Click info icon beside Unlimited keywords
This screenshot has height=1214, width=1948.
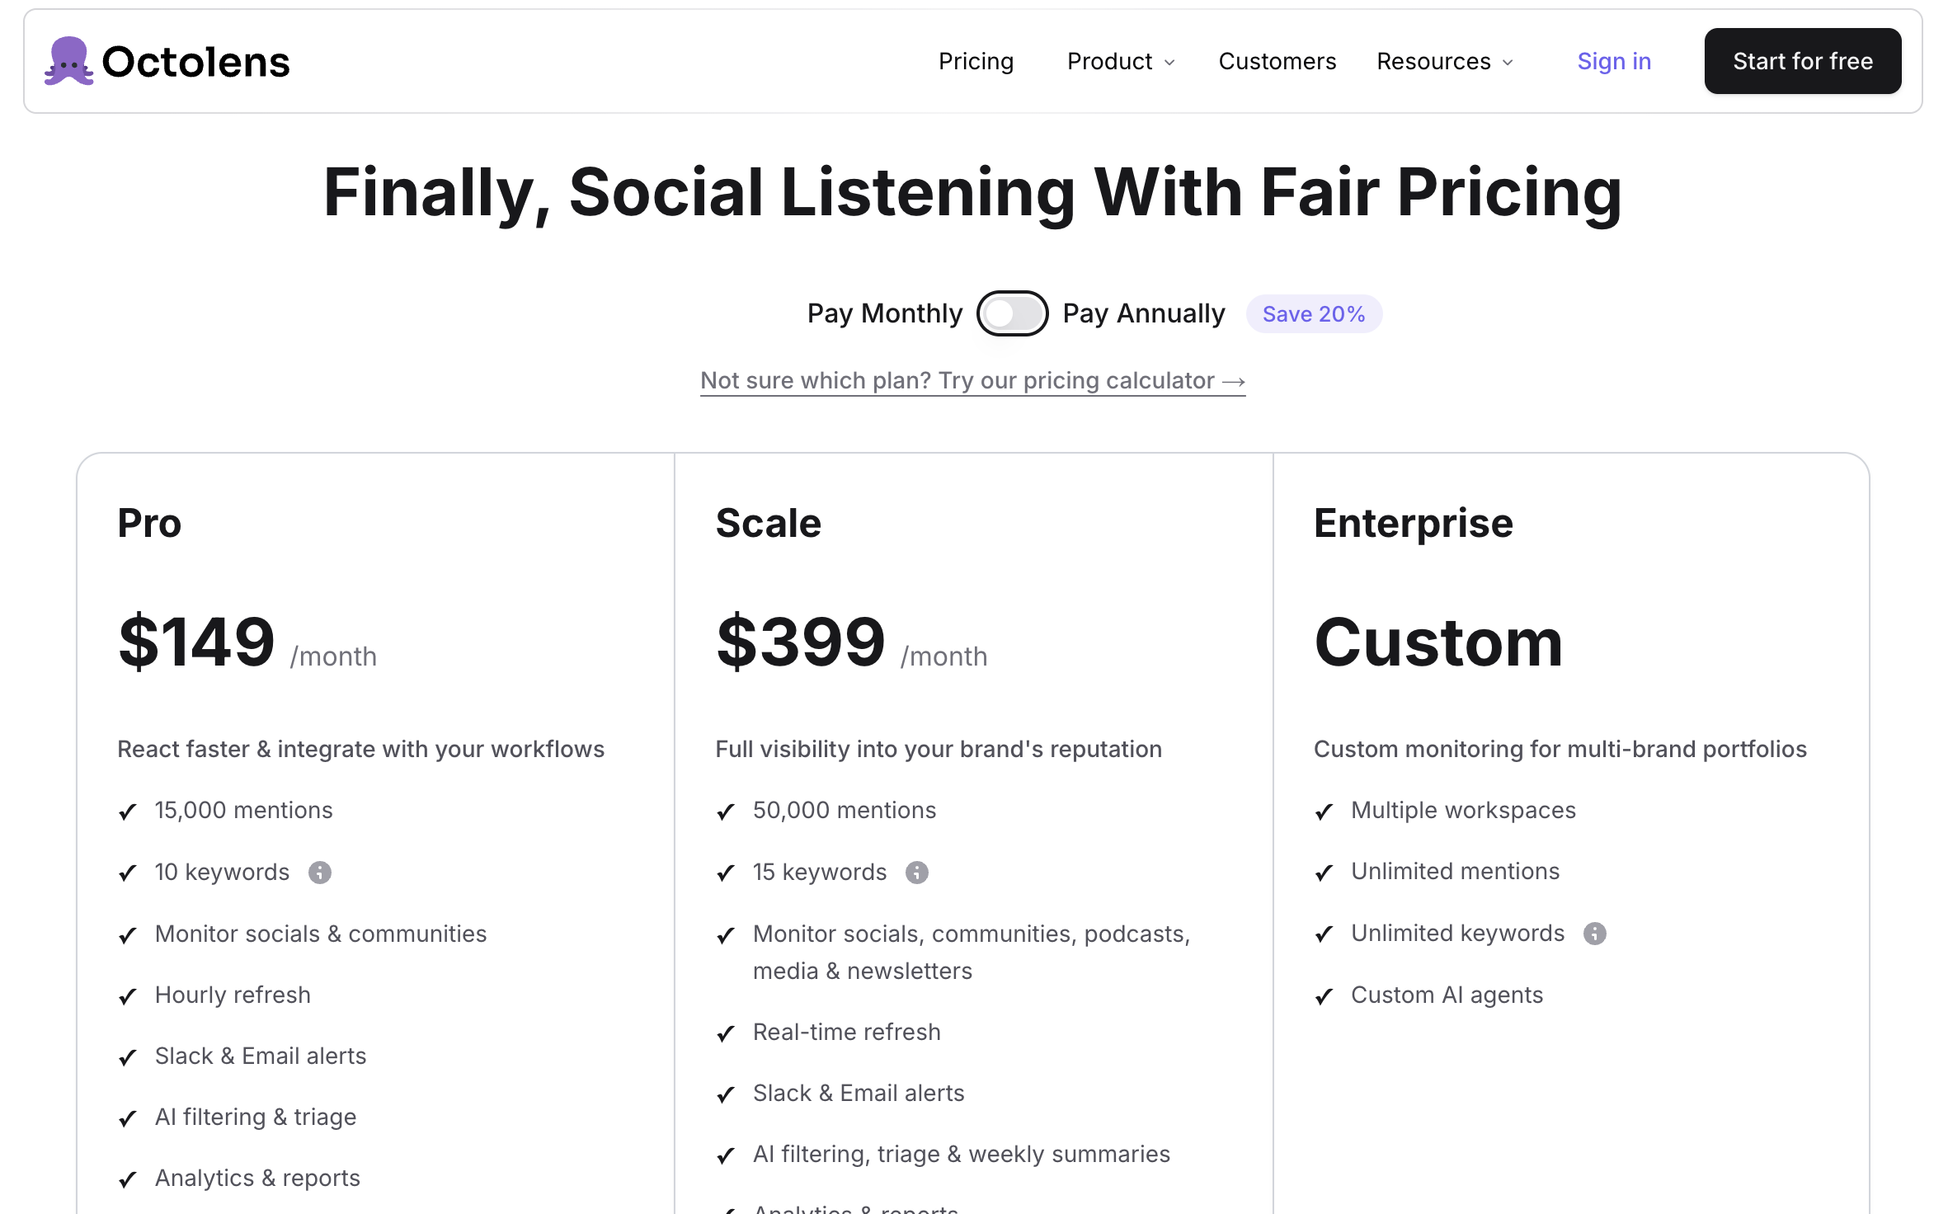tap(1595, 934)
